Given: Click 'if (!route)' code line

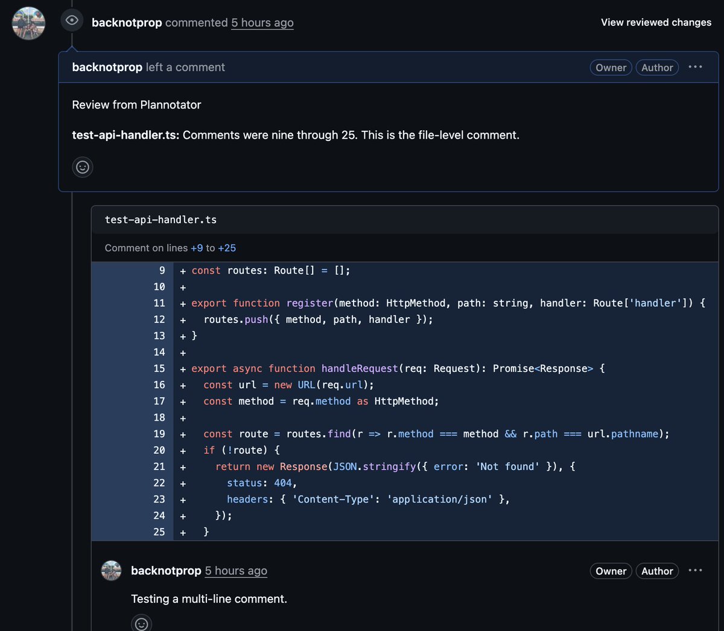Looking at the screenshot, I should click(x=241, y=450).
